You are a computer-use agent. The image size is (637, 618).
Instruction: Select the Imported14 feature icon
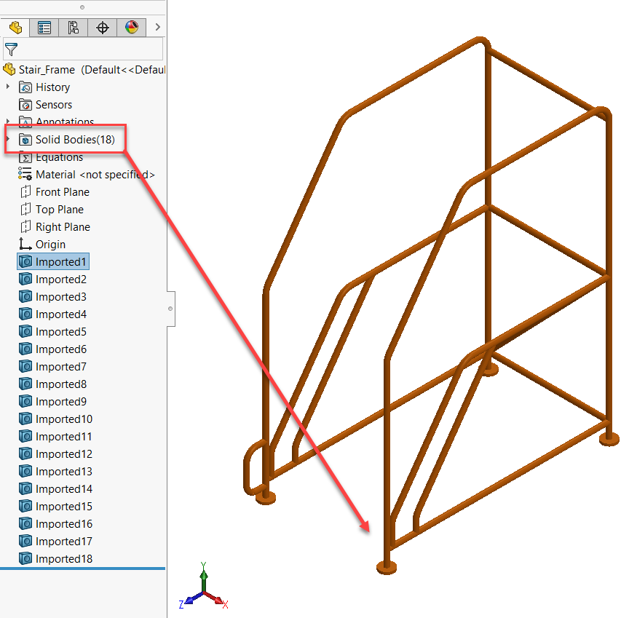point(25,488)
